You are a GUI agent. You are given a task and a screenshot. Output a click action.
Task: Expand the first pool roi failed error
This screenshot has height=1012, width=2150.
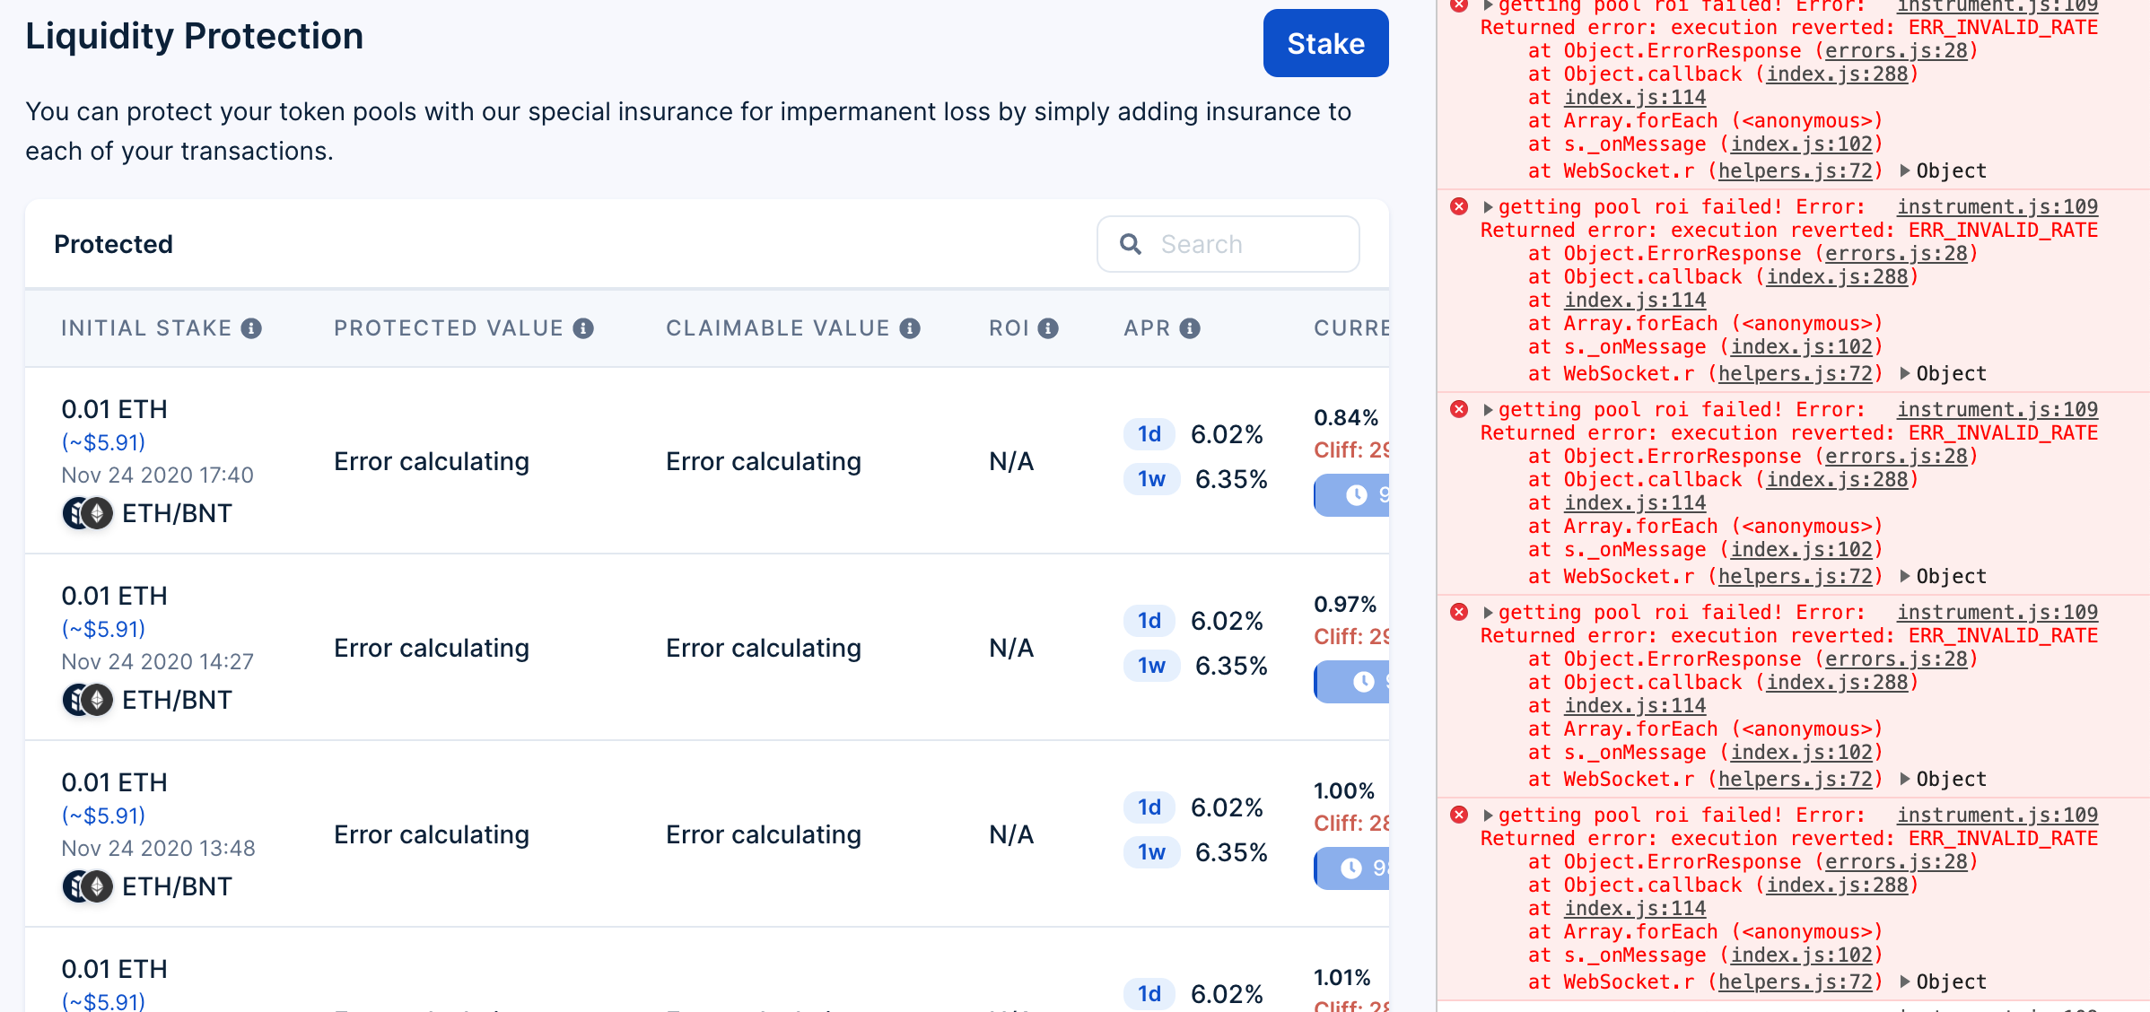[1489, 6]
